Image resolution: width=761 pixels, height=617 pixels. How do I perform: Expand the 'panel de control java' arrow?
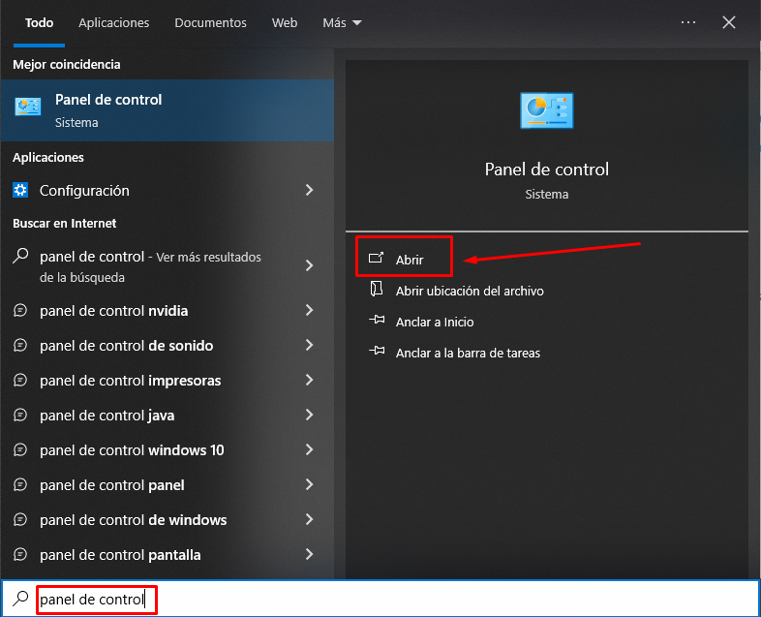310,416
